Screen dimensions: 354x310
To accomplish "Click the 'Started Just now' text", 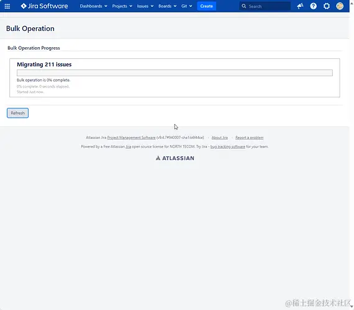I will 30,92.
